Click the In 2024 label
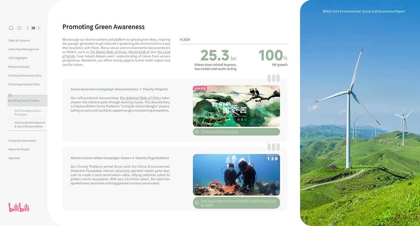The width and height of the screenshot is (420, 226). point(185,40)
